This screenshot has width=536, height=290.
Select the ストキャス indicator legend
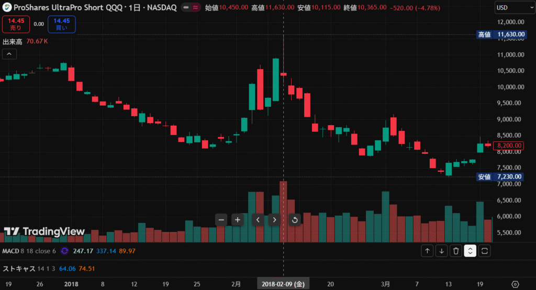point(18,269)
